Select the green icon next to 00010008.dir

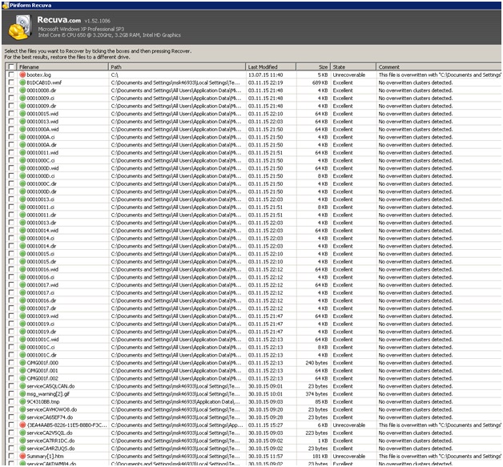tap(22, 91)
